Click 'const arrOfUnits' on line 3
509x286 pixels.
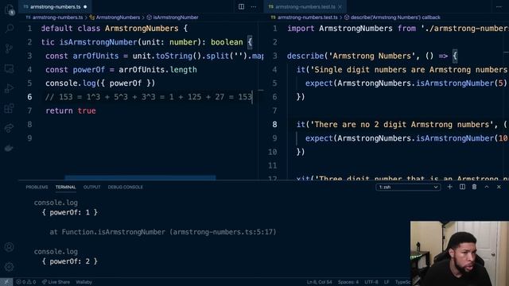[82, 56]
